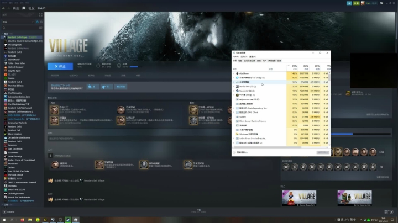
Task: Click the blue 停止 stop game button
Action: tap(60, 66)
